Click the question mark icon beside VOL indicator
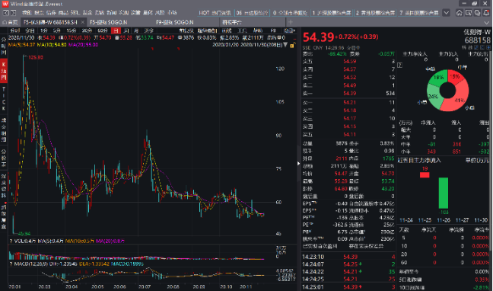493x291 pixels. tap(11, 241)
